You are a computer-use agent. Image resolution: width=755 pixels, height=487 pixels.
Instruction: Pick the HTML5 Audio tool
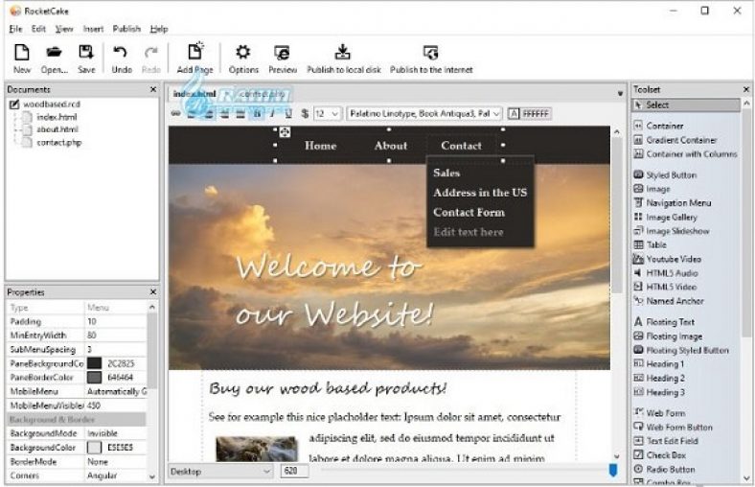[666, 273]
